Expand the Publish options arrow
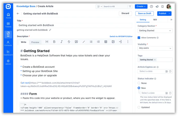Image resolution: width=178 pixels, height=116 pixels. 170,13
